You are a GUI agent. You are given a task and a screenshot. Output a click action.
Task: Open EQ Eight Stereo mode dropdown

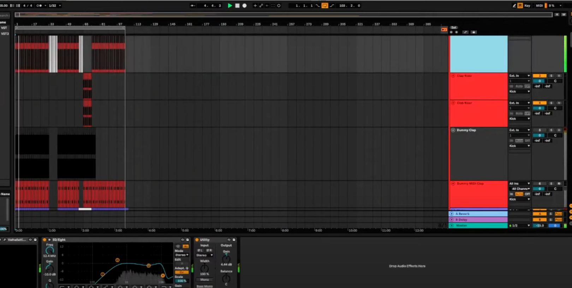coord(182,255)
